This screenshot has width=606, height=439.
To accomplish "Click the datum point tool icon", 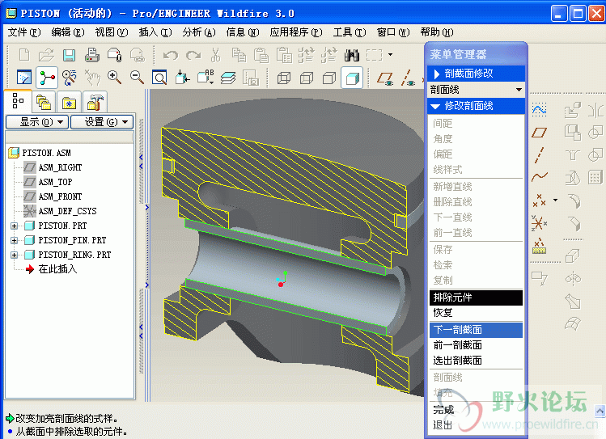I will pos(539,201).
